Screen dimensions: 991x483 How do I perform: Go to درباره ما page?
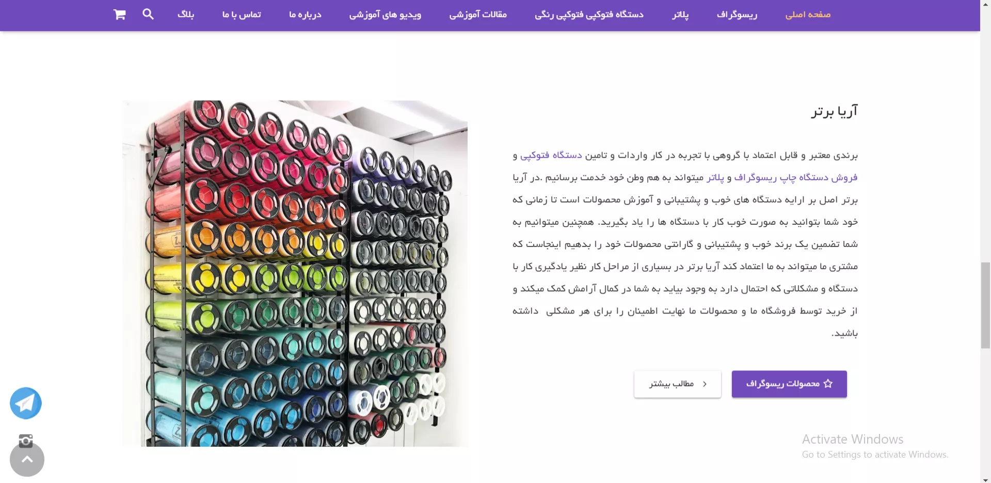[305, 14]
